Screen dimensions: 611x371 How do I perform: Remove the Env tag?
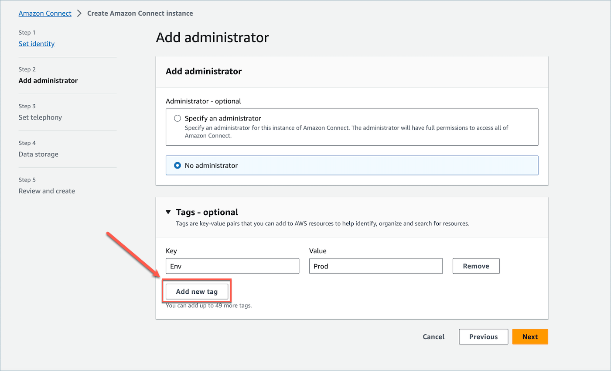[x=476, y=266]
